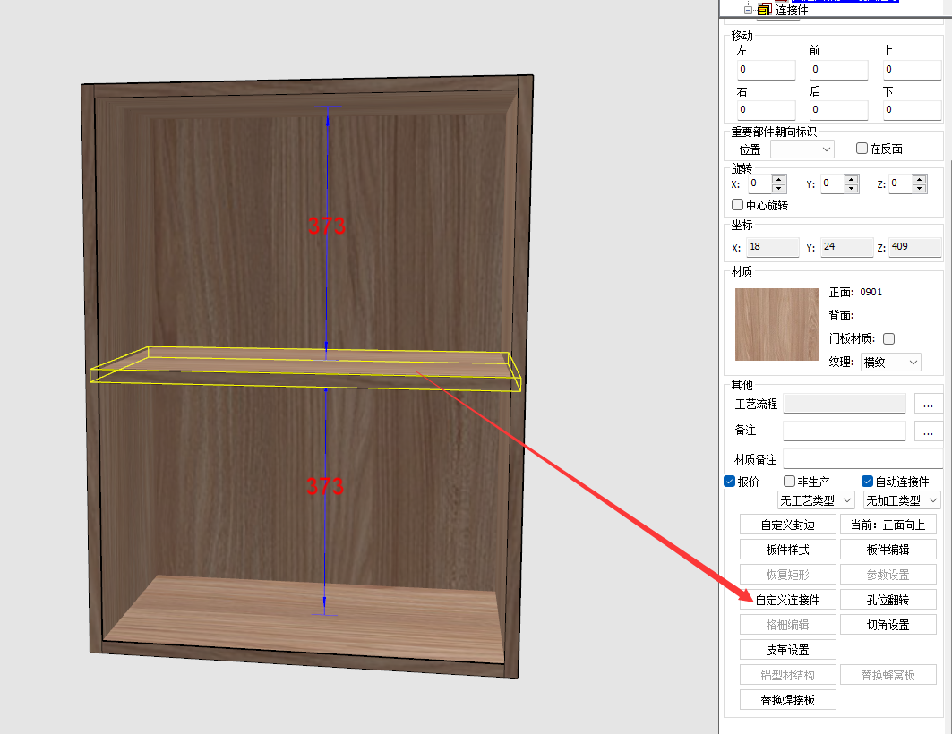Viewport: 952px width, 734px height.
Task: Click the wood material texture swatch
Action: click(x=776, y=325)
